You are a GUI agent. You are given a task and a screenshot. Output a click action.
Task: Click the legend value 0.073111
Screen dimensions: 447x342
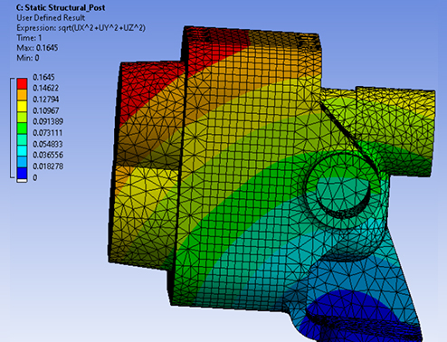click(x=48, y=133)
